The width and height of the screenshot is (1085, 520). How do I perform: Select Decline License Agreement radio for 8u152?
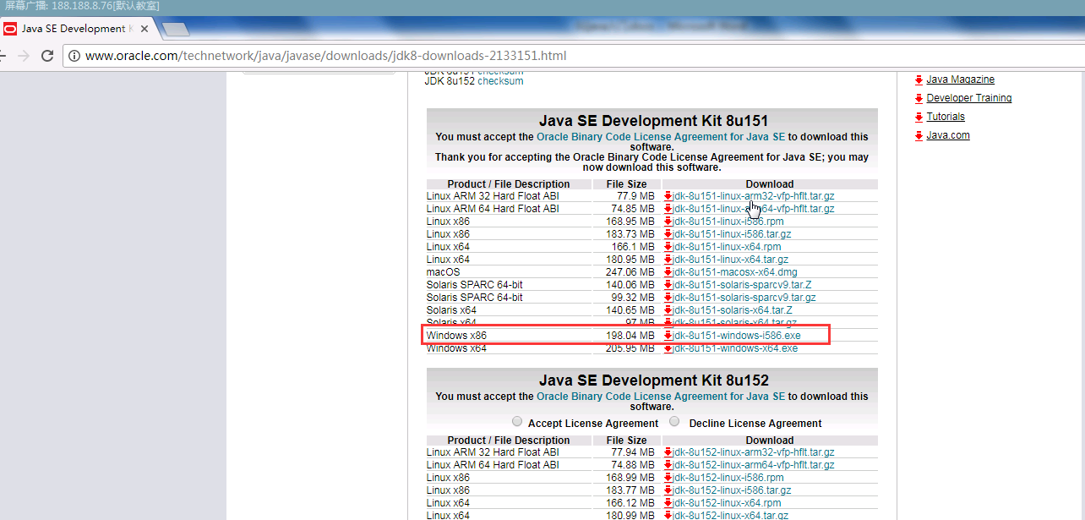coord(674,421)
